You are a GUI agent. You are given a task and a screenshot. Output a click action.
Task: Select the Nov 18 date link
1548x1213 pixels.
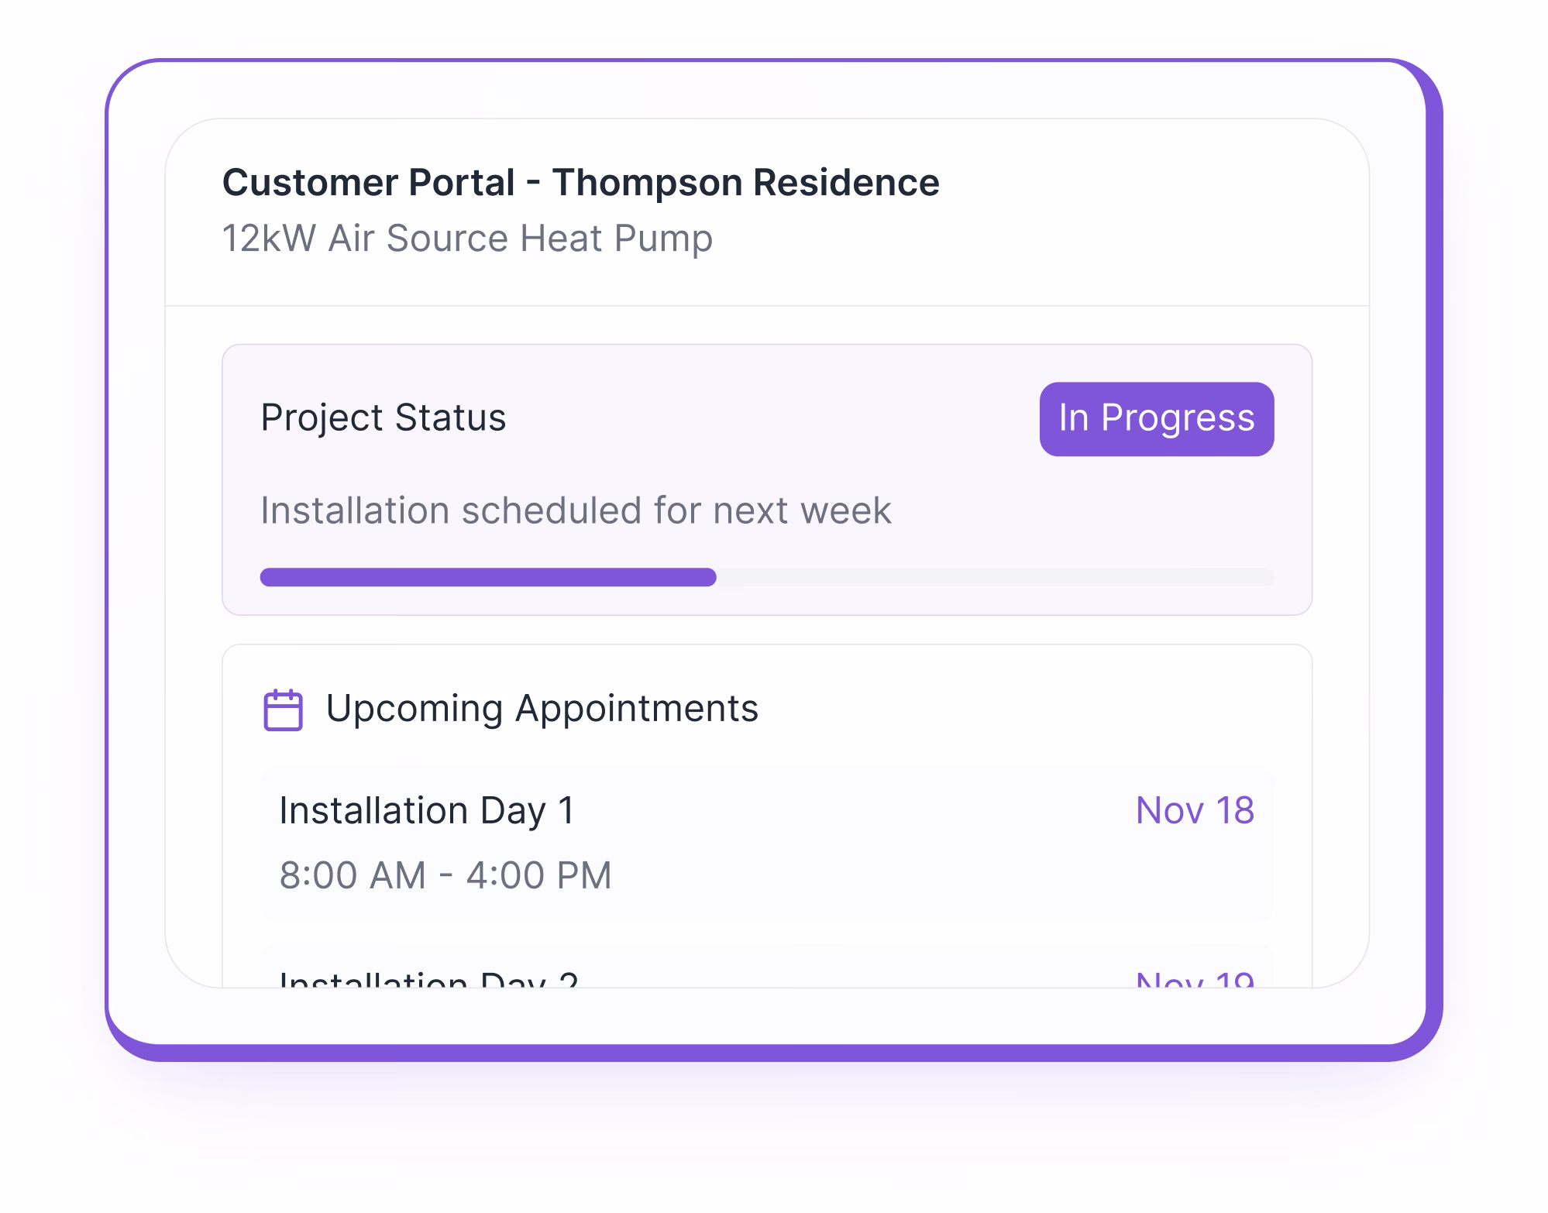point(1194,810)
